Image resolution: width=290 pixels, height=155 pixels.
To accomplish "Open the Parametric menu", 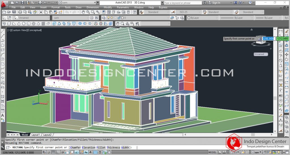I will (x=123, y=7).
